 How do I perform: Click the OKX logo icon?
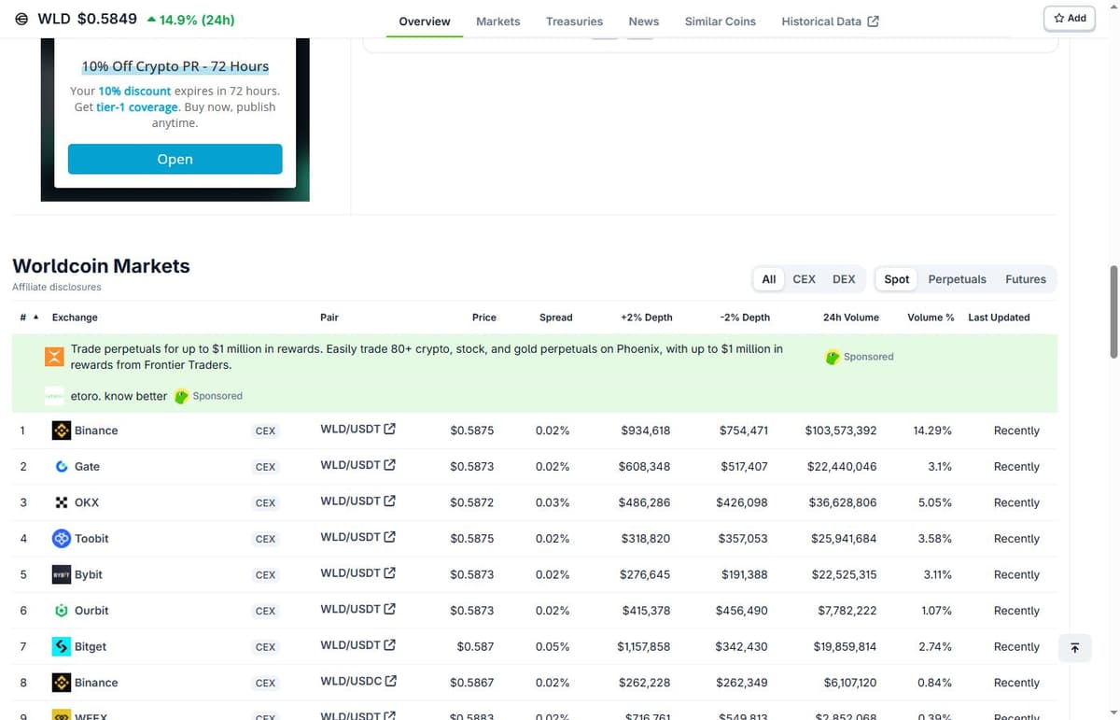click(62, 502)
